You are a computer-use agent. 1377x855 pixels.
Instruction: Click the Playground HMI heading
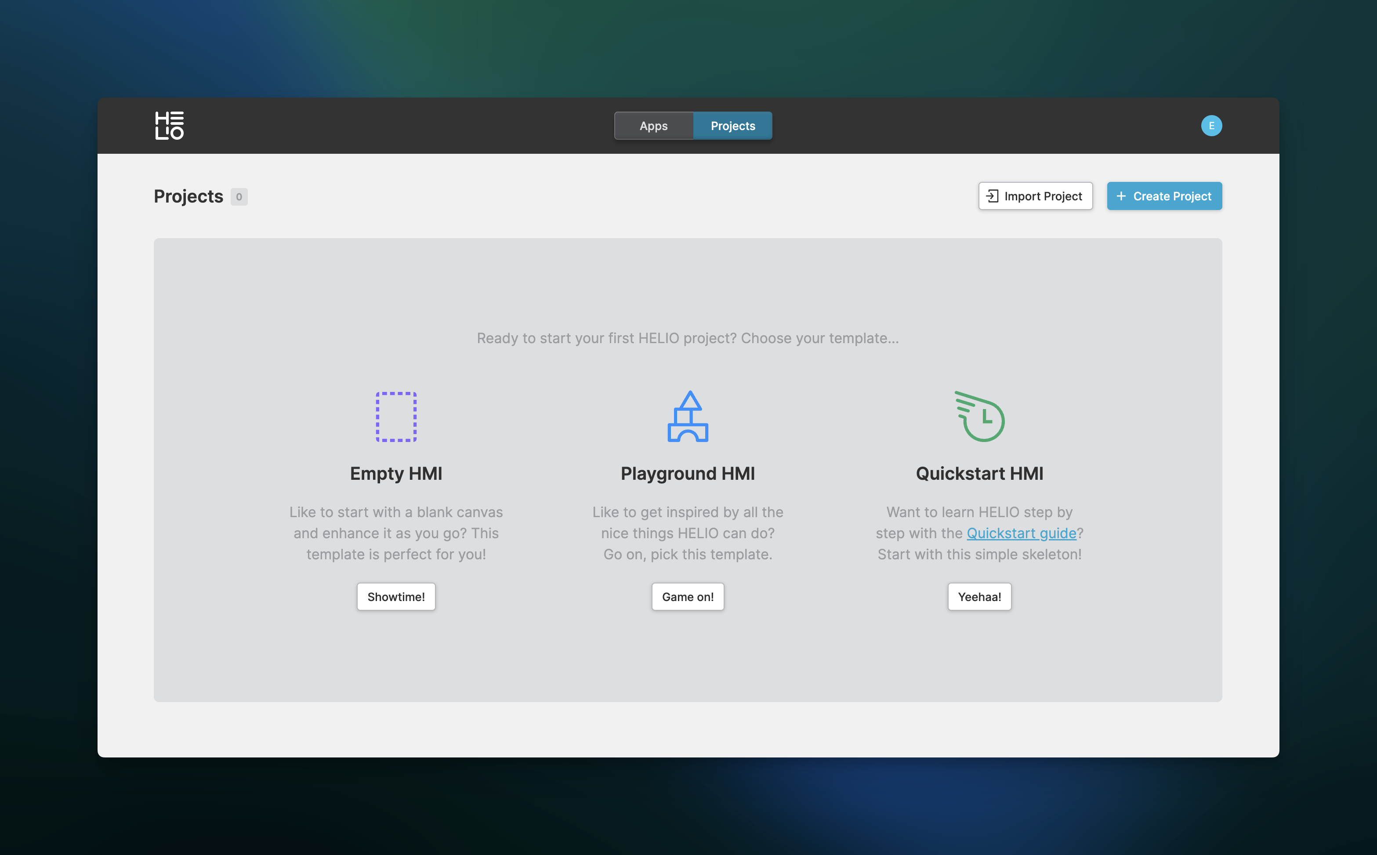click(x=688, y=473)
